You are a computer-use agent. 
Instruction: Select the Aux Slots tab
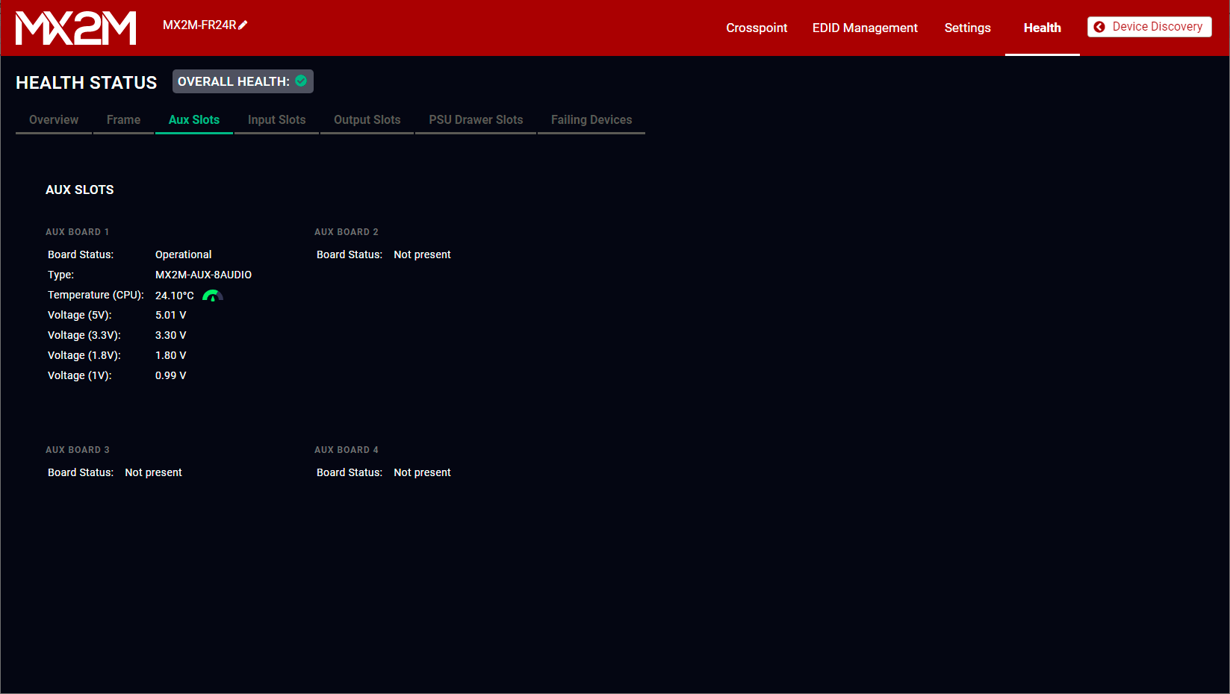pyautogui.click(x=194, y=120)
